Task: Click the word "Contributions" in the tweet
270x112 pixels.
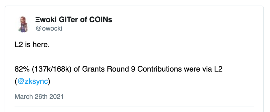Action: tap(160, 69)
